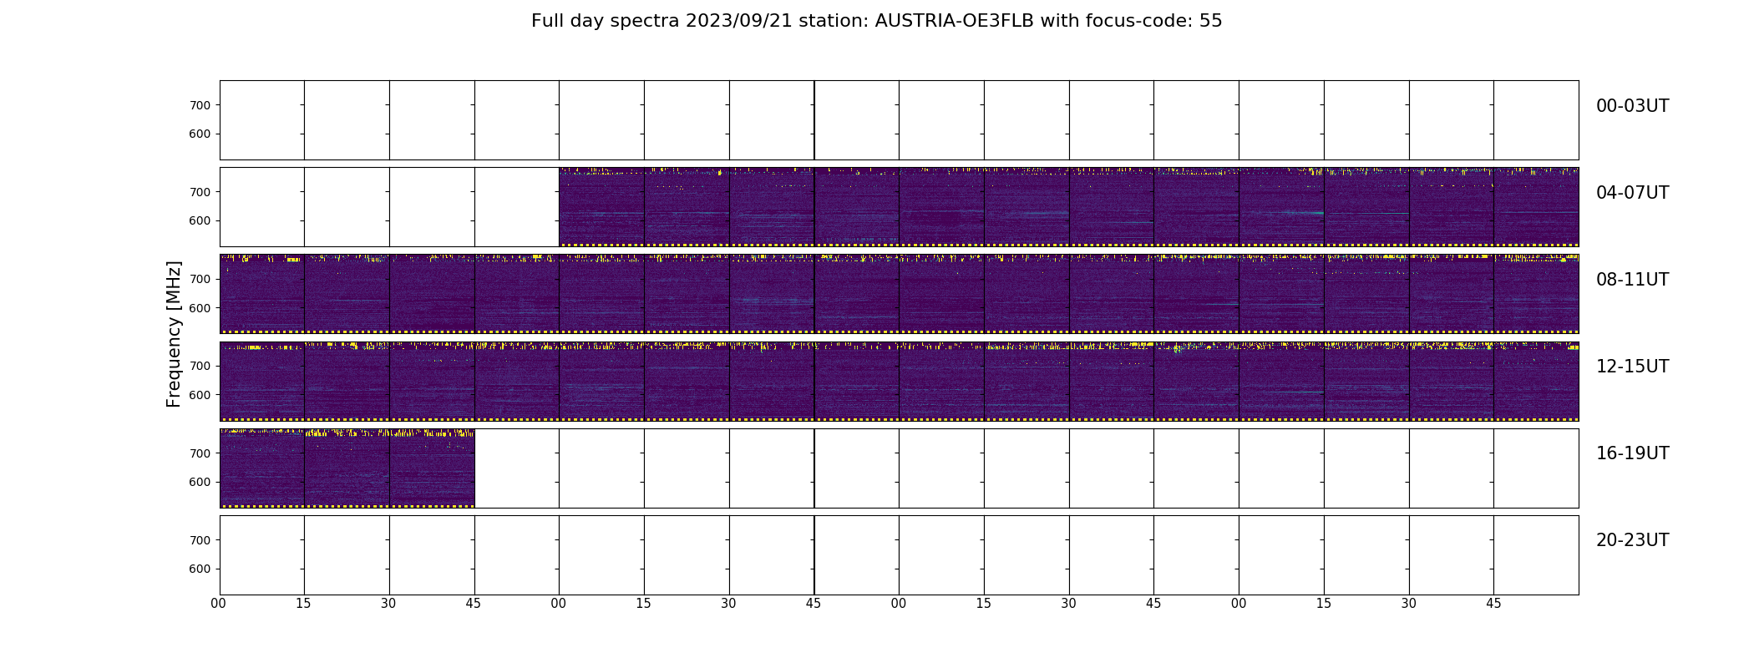This screenshot has height=668, width=1754.
Task: Click the empty last panel of 20-23UT row
Action: click(1536, 555)
